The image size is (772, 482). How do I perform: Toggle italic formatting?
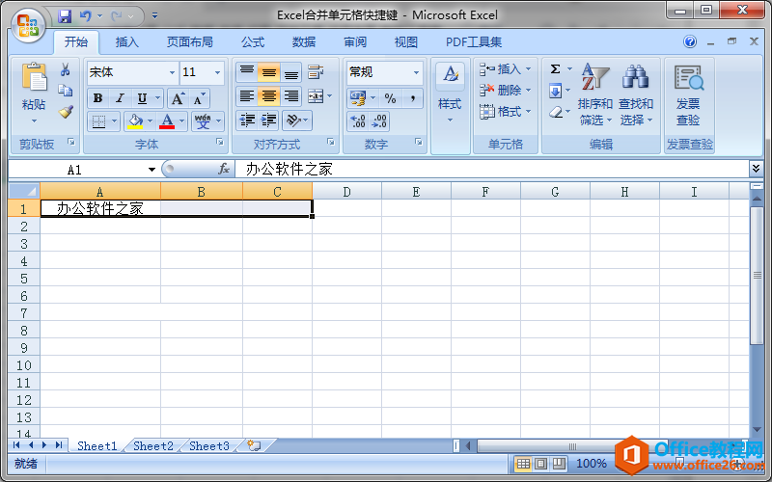[120, 99]
